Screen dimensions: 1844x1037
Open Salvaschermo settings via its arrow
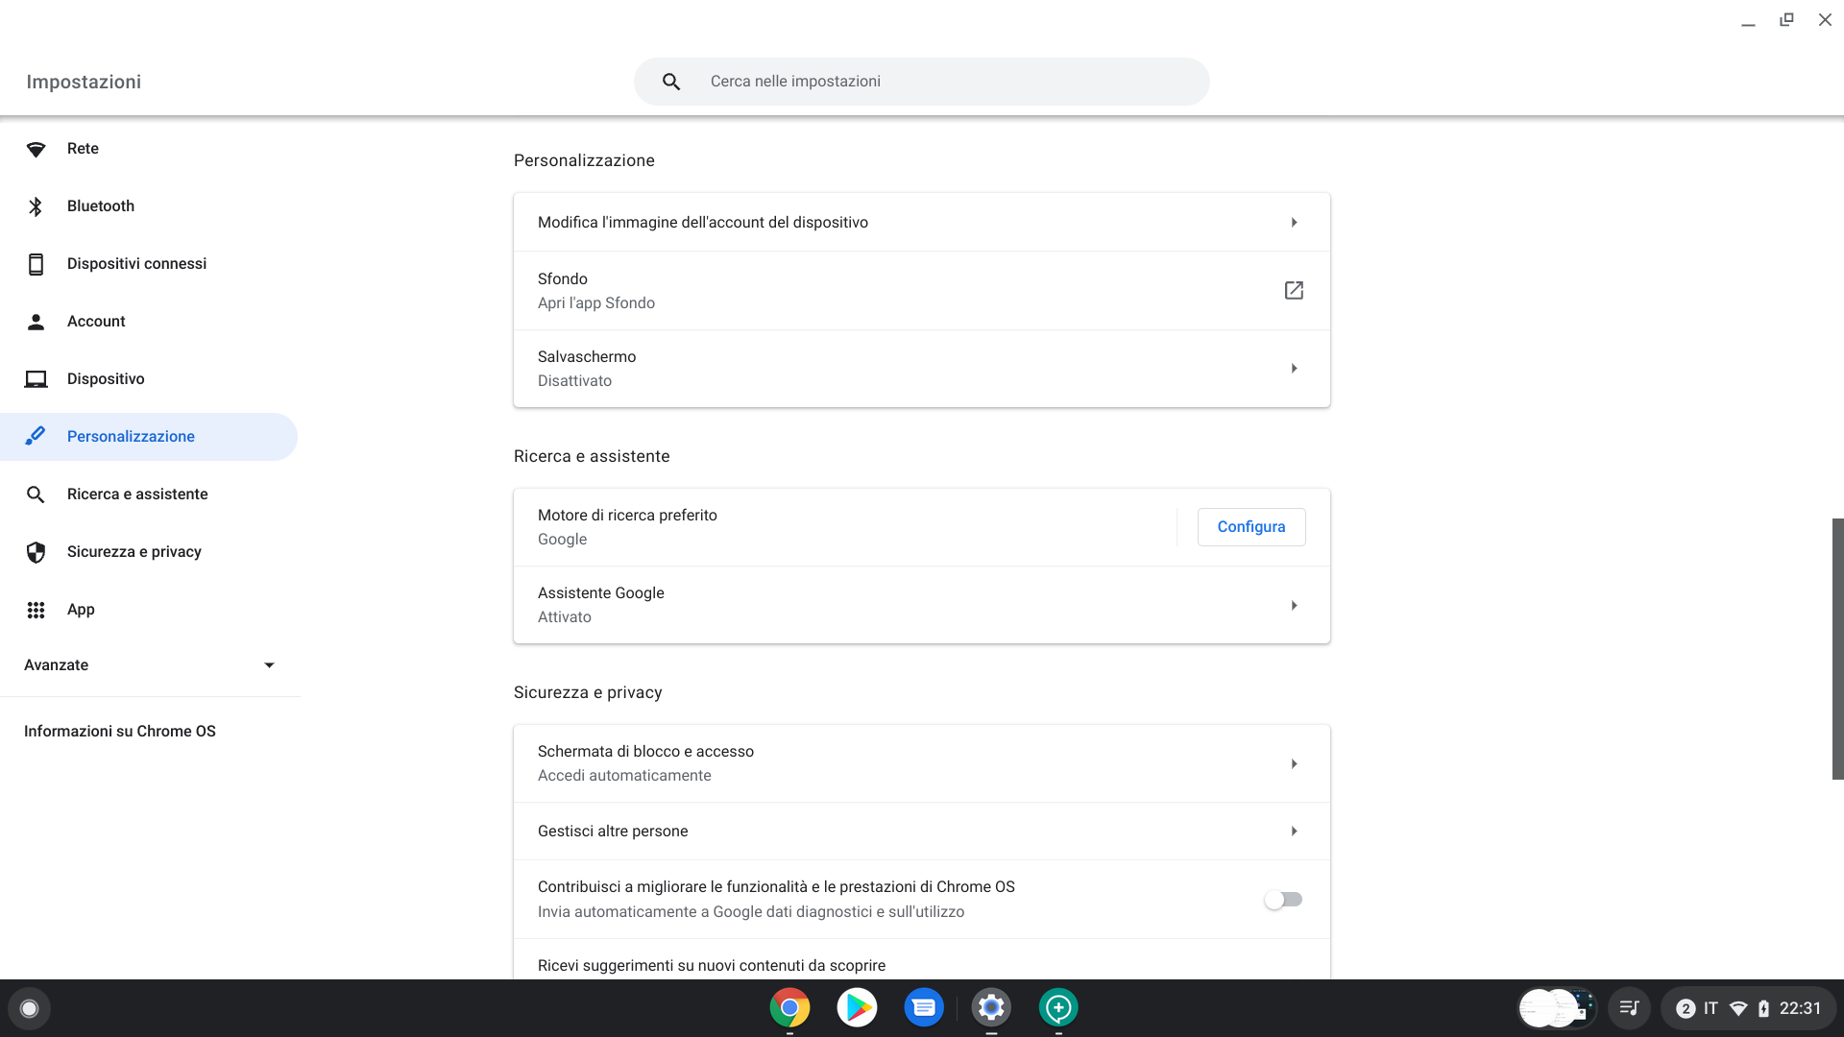1294,369
